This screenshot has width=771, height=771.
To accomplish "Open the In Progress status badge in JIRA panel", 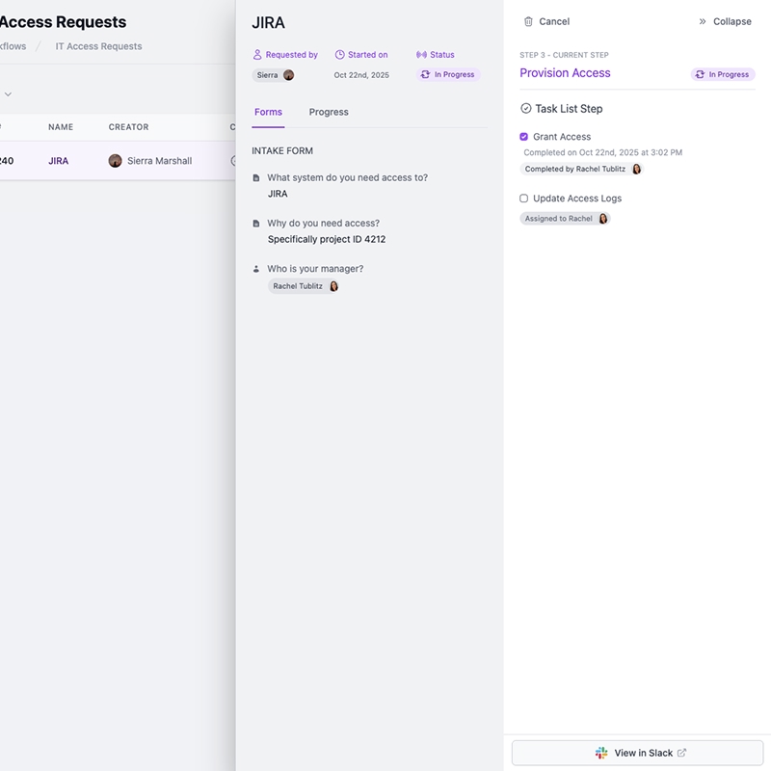I will click(448, 74).
